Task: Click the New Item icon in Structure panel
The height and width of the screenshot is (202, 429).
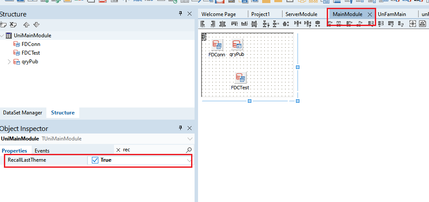Action: (3, 25)
